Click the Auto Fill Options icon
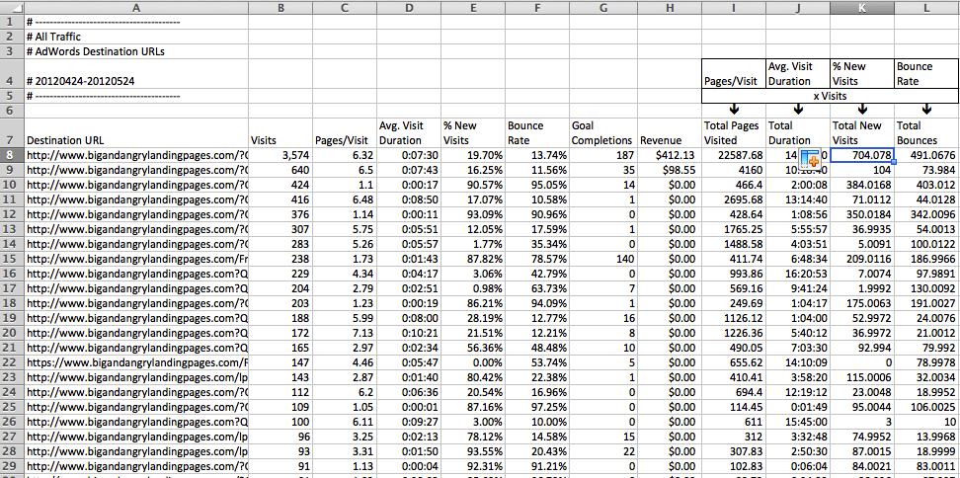This screenshot has width=960, height=478. point(810,159)
